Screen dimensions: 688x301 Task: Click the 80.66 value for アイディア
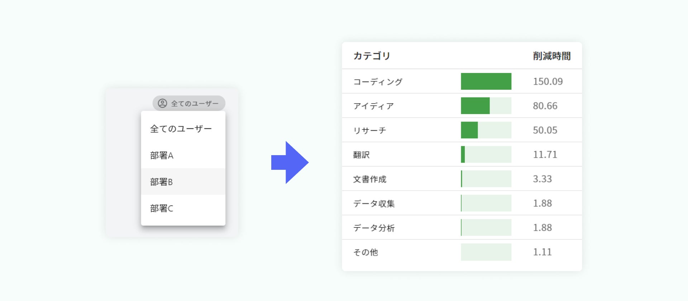(545, 106)
